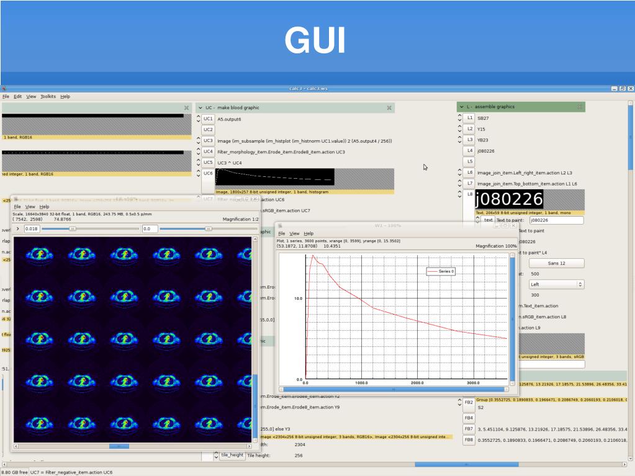Open Toolkits menu
The image size is (635, 476).
[x=48, y=97]
